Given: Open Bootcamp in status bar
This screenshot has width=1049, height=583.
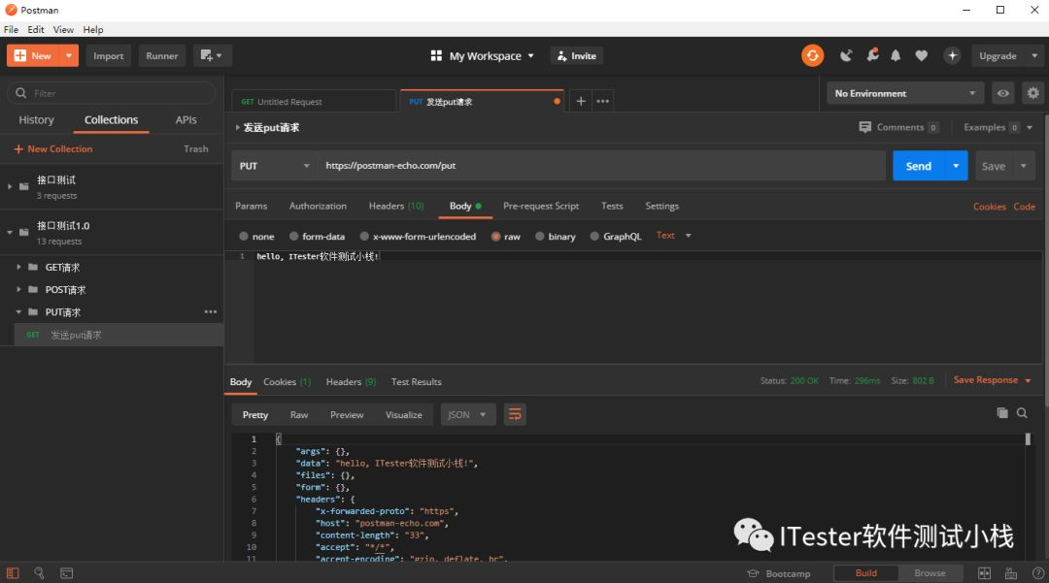Looking at the screenshot, I should click(x=779, y=573).
